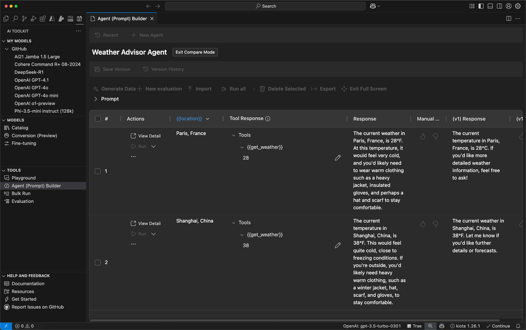Select the DeepSeek-R1 model
Image resolution: width=526 pixels, height=330 pixels.
pyautogui.click(x=29, y=72)
